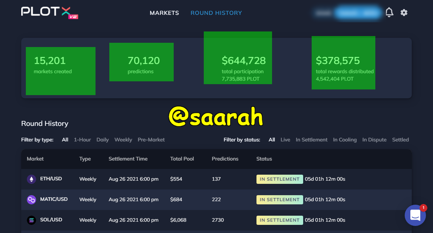Screen dimensions: 433x233
Task: Click the 2730 predictions count
Action: pyautogui.click(x=218, y=220)
